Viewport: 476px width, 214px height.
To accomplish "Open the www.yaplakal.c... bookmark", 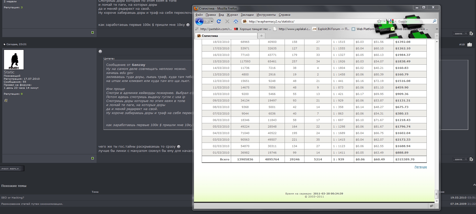I will 292,29.
